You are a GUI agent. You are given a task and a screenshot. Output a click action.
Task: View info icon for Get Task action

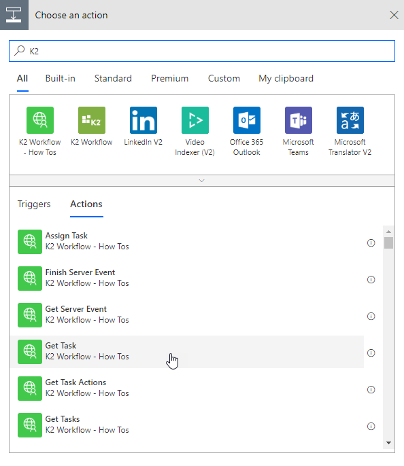(371, 353)
